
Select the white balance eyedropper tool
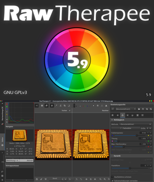56,106
